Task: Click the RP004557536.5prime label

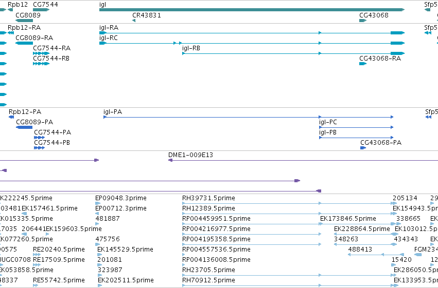Action: point(216,249)
